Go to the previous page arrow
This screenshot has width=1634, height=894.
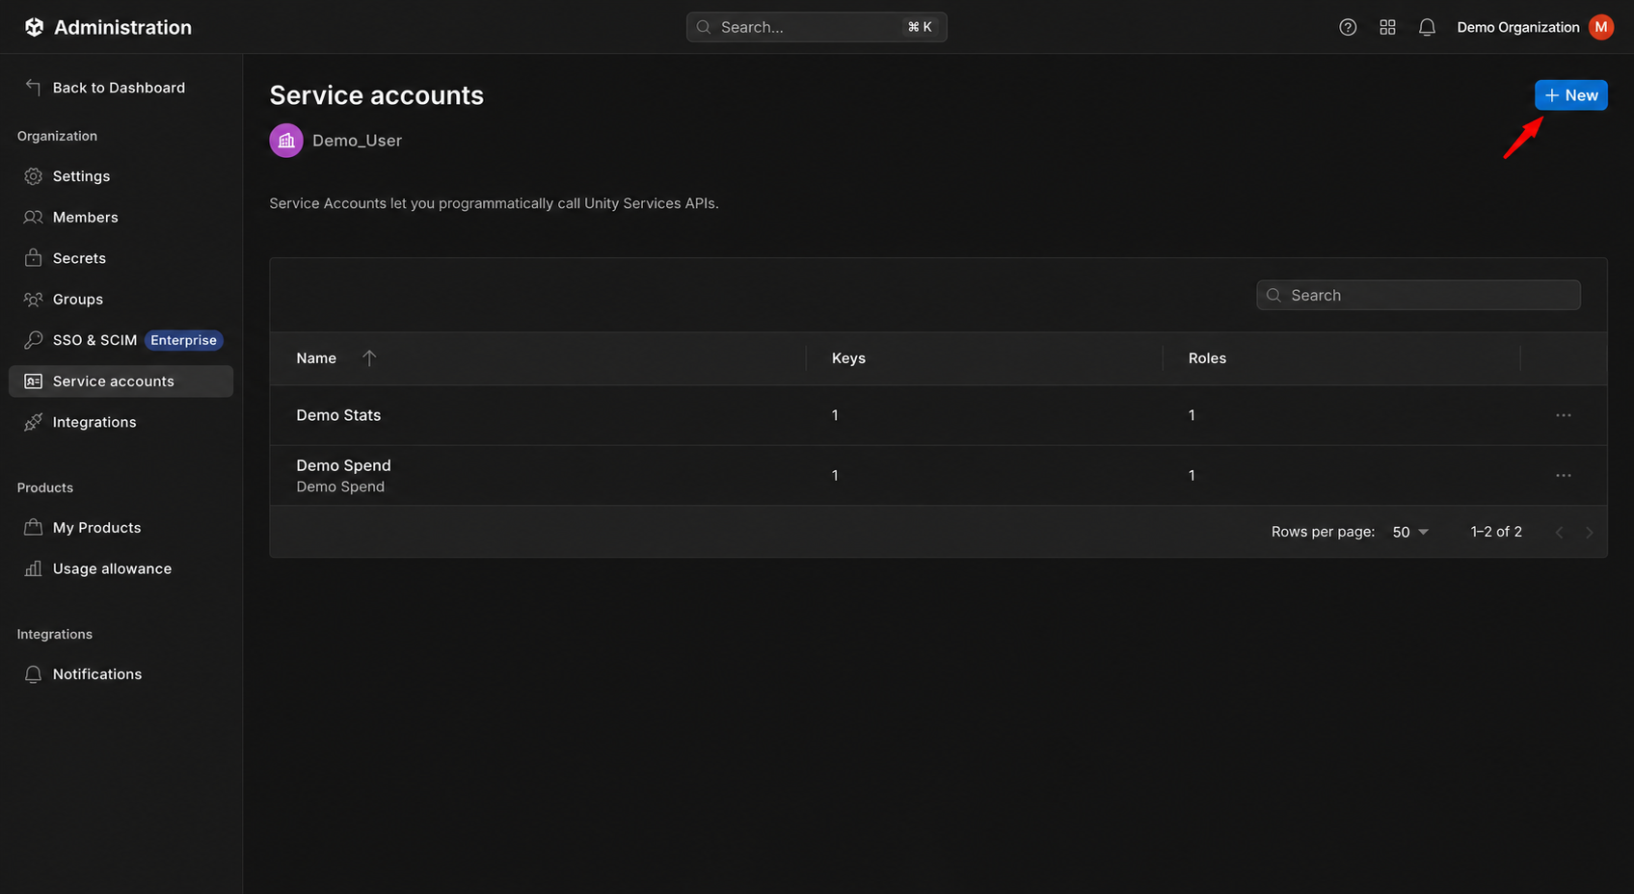pos(1559,532)
